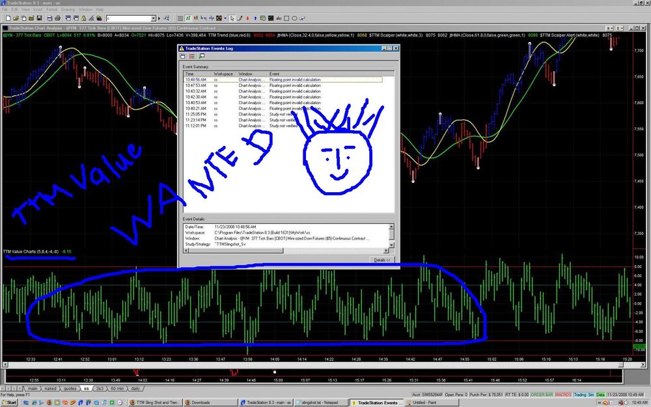This screenshot has height=407, width=651.
Task: Select the 10:47:53 AM event row
Action: 283,85
